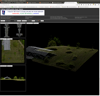Open the Point buffer size dropdown
This screenshot has width=100, height=96.
33,21
